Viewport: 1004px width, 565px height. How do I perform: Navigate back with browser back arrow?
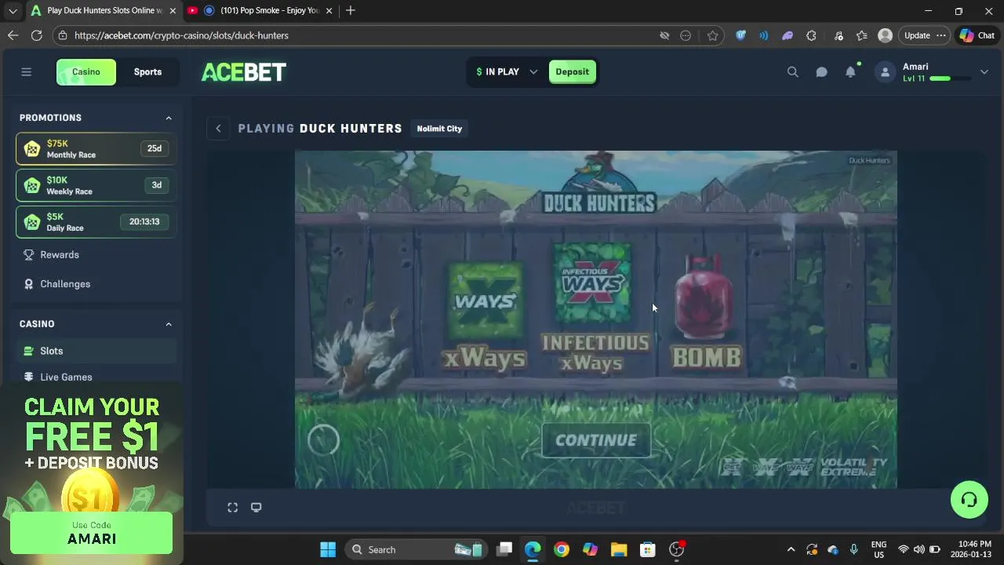pyautogui.click(x=13, y=35)
